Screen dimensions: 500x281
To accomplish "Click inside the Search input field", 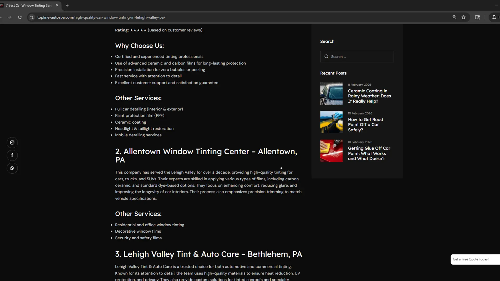I will click(359, 56).
